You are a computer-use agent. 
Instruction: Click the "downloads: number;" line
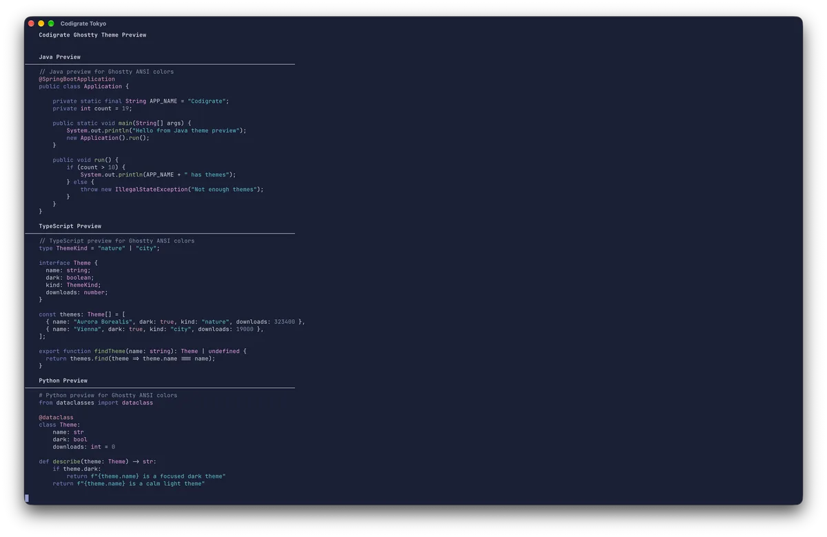[x=77, y=293]
